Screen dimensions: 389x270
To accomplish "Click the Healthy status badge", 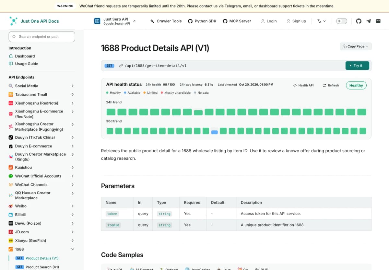I will pos(356,85).
